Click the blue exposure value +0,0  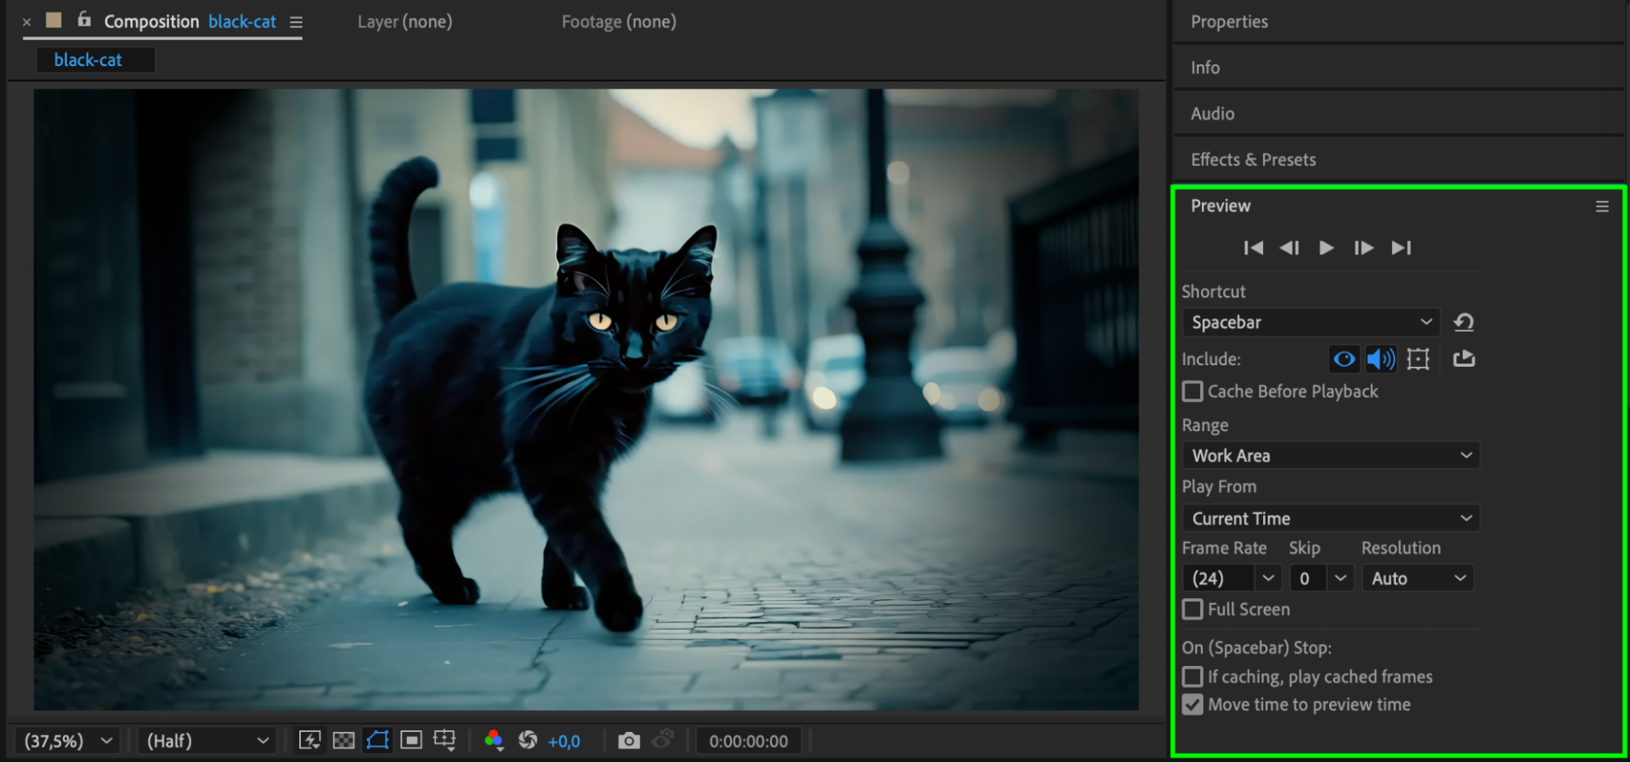[x=563, y=741]
